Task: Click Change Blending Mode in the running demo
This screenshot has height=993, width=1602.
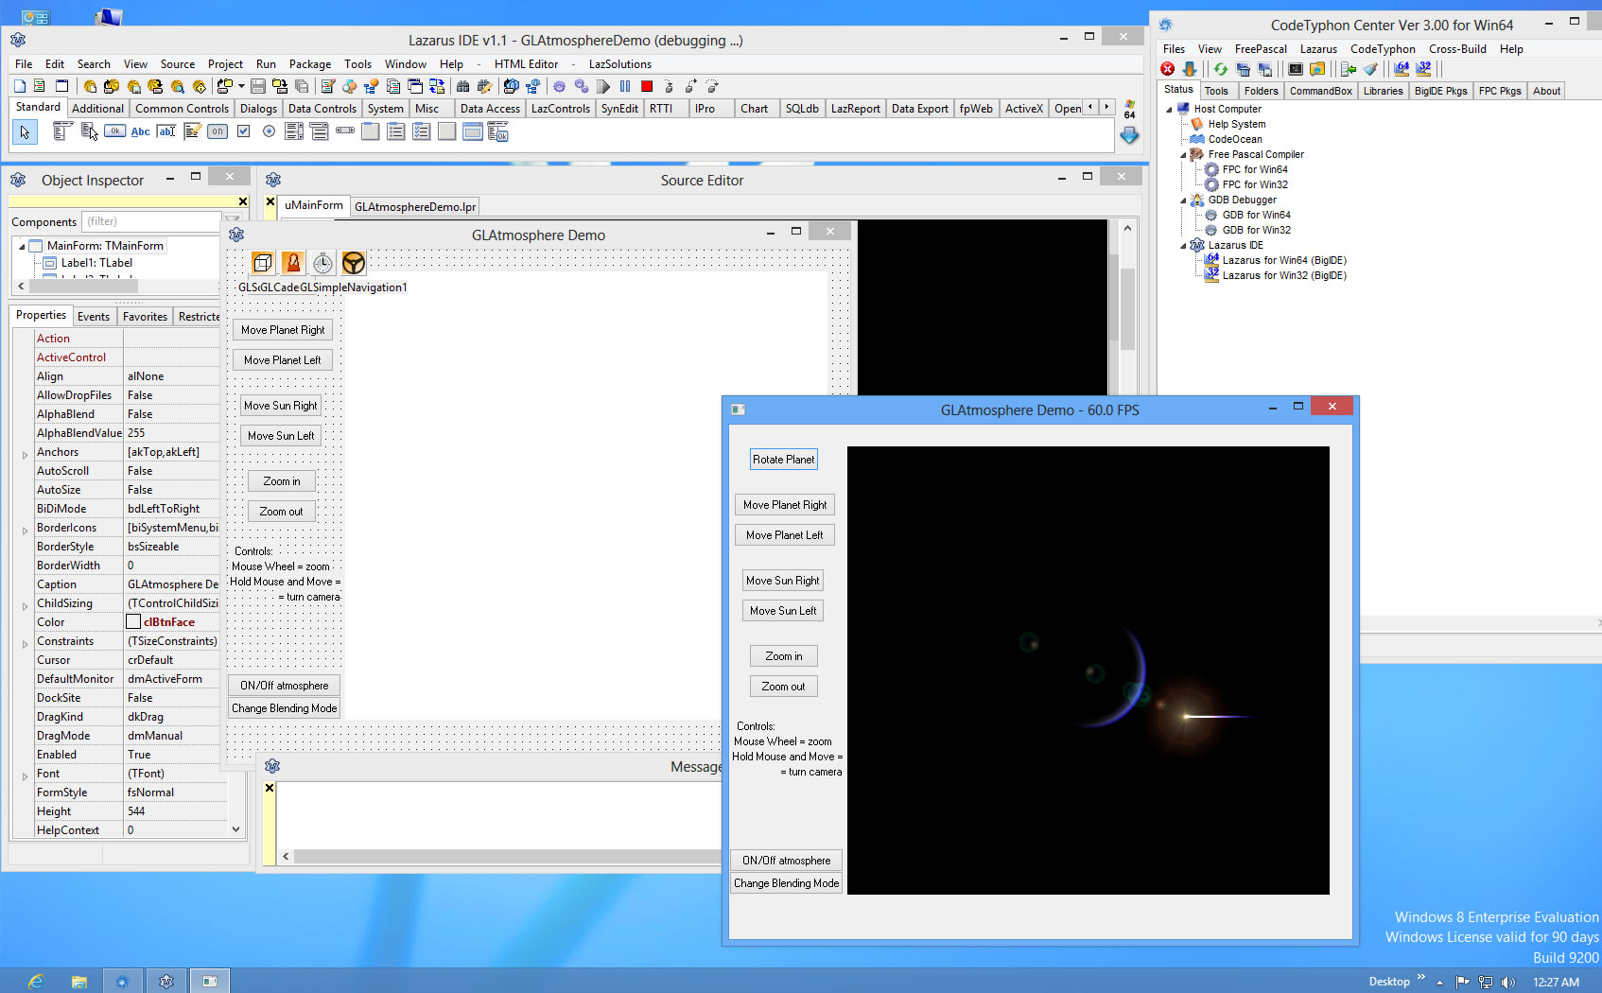Action: pyautogui.click(x=786, y=883)
